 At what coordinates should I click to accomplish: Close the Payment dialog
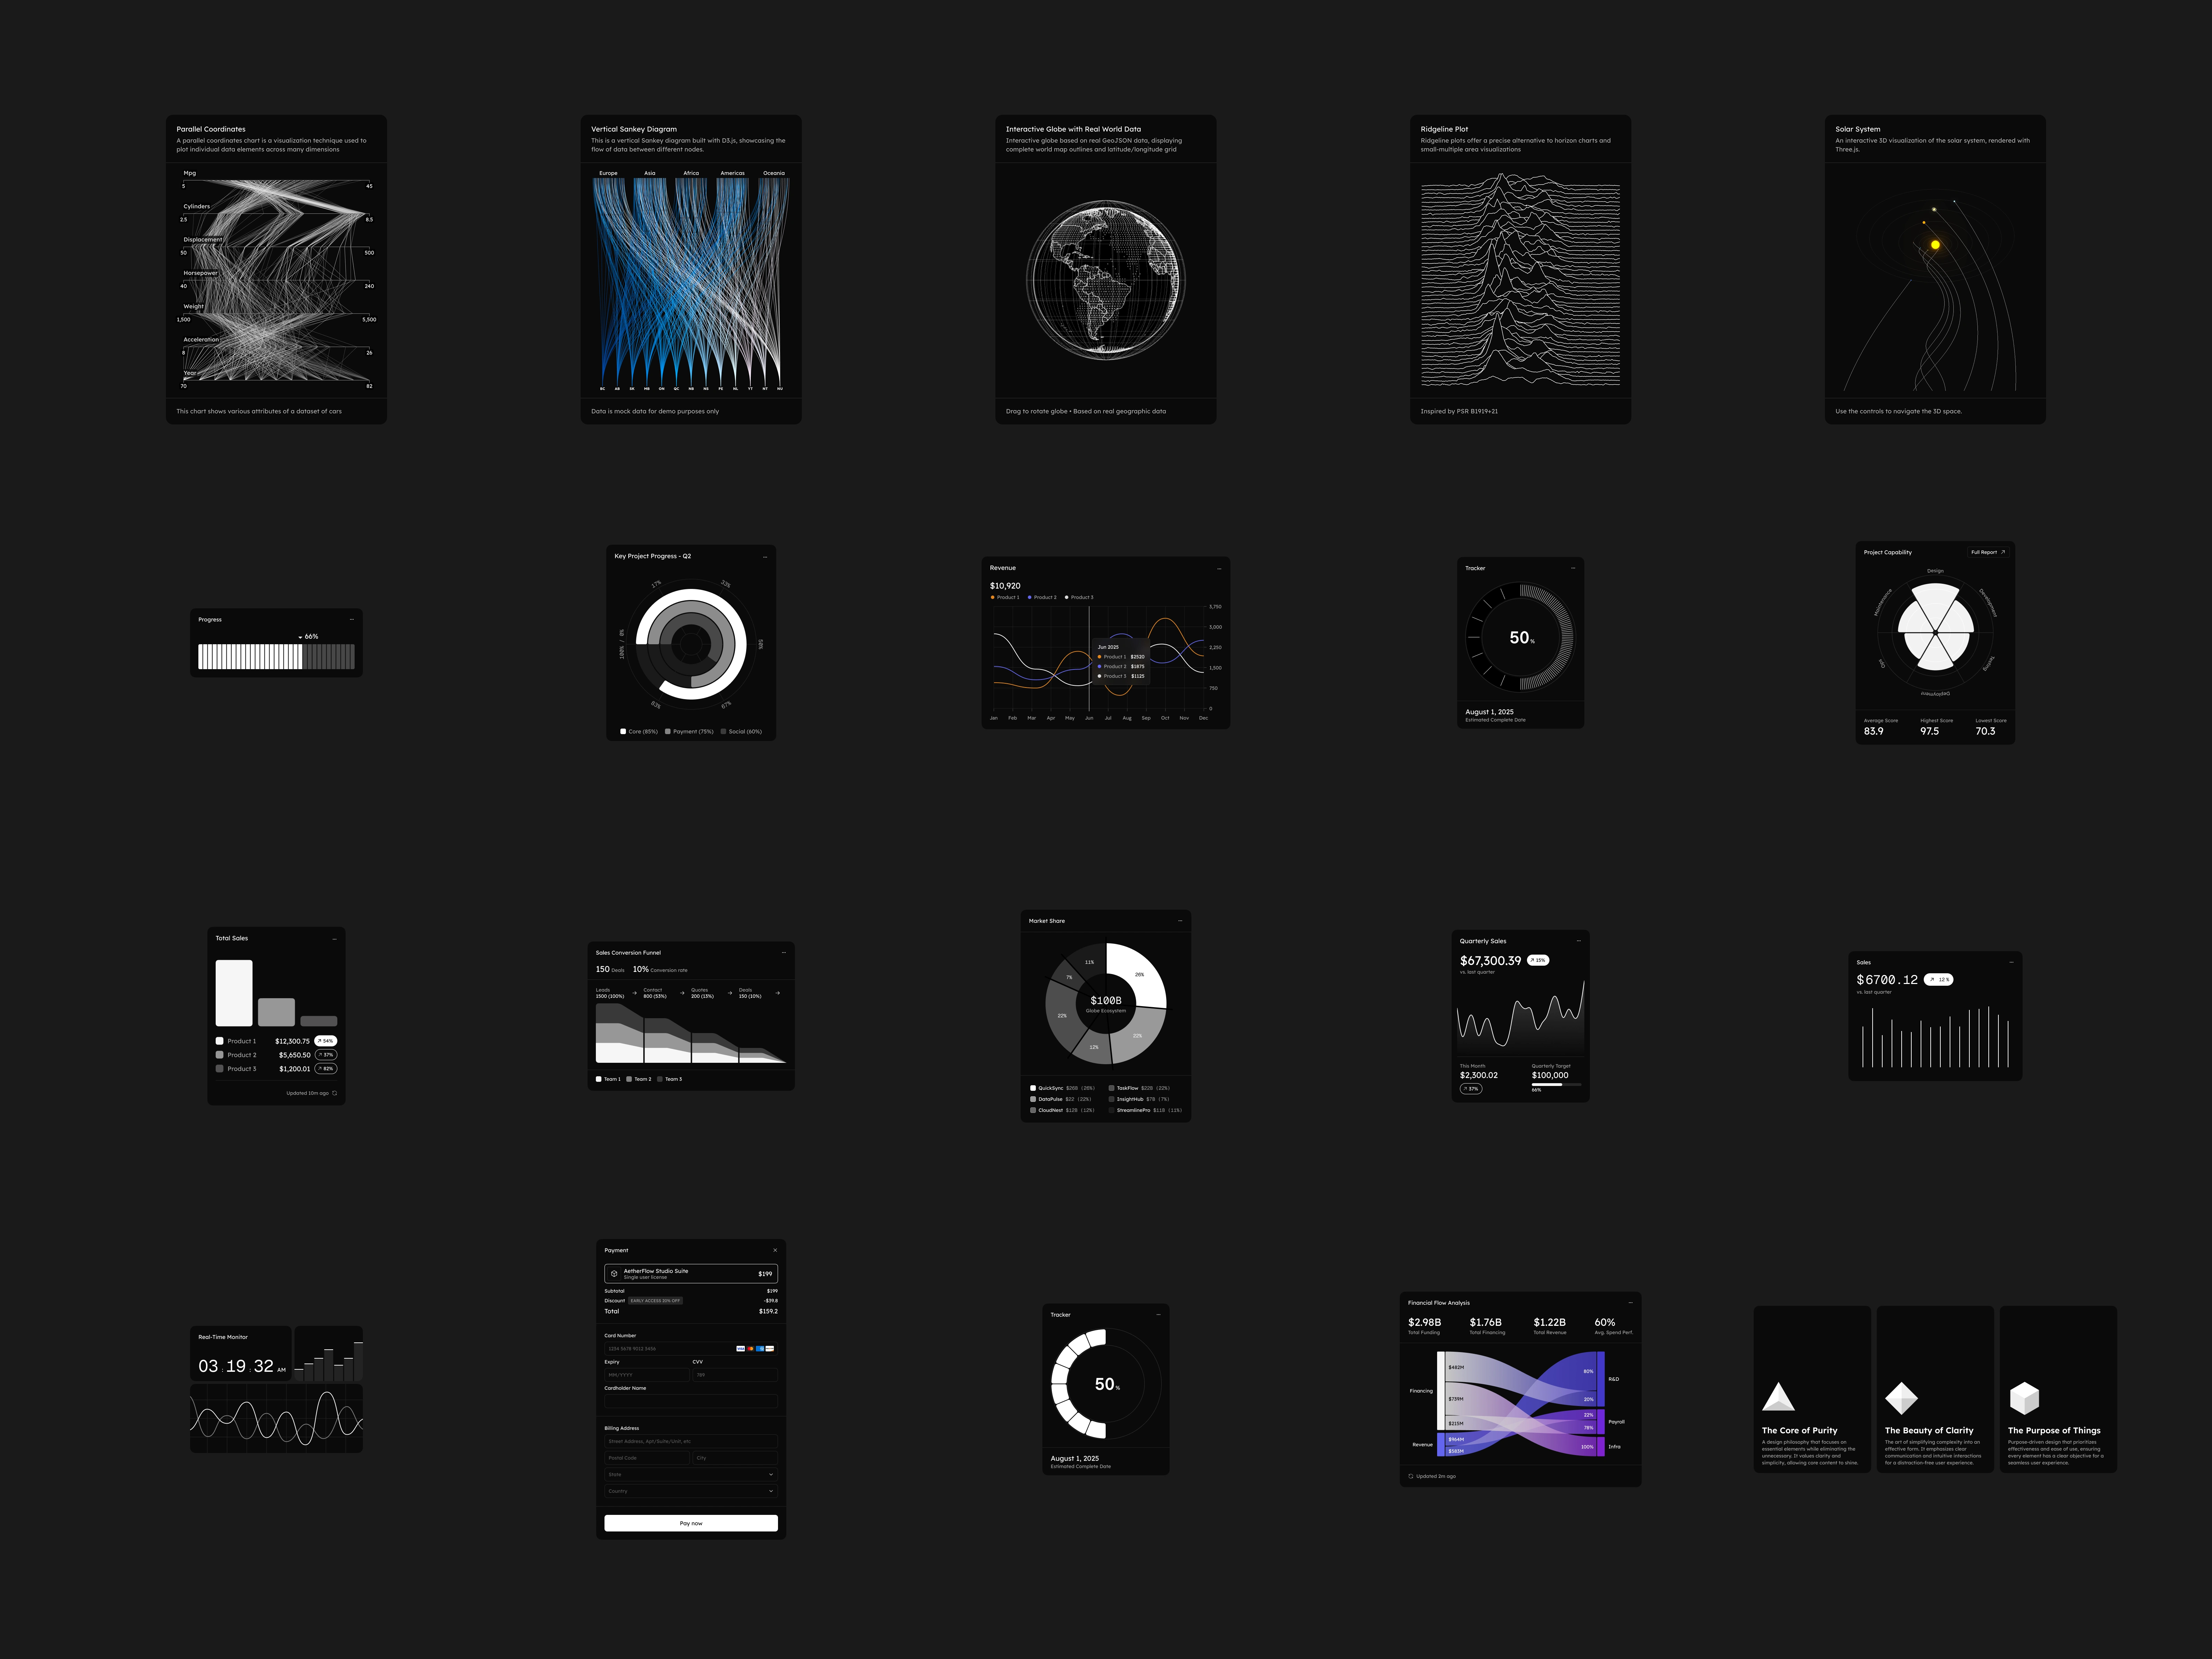pos(775,1250)
